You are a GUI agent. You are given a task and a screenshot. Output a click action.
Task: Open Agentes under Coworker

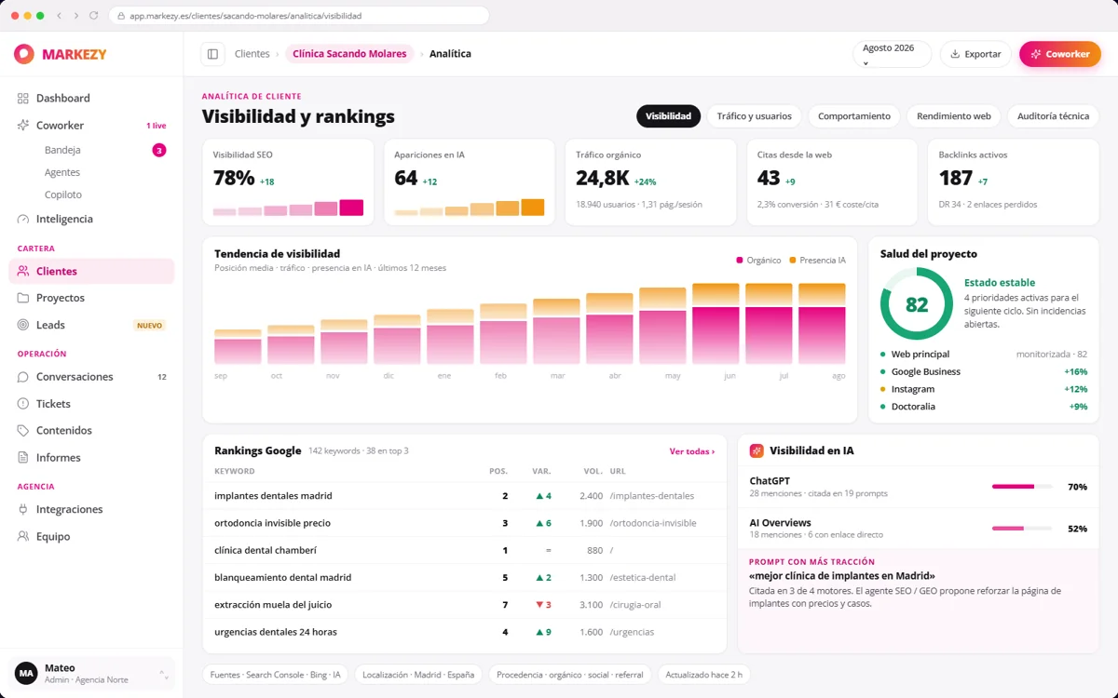pyautogui.click(x=62, y=172)
